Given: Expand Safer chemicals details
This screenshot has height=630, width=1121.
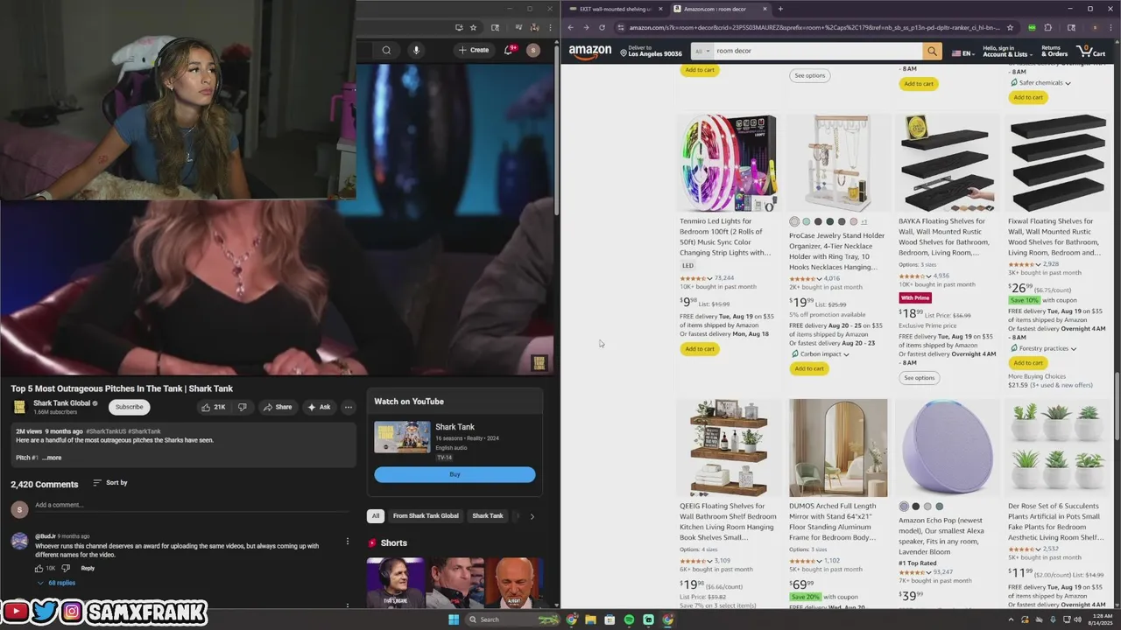Looking at the screenshot, I should tap(1040, 82).
